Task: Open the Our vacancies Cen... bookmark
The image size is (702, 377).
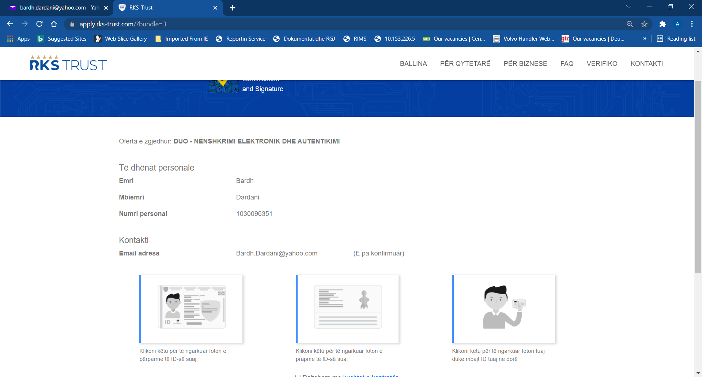Action: click(454, 38)
